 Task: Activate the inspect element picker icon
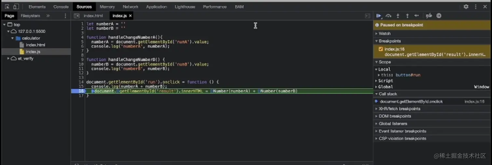[x=7, y=6]
